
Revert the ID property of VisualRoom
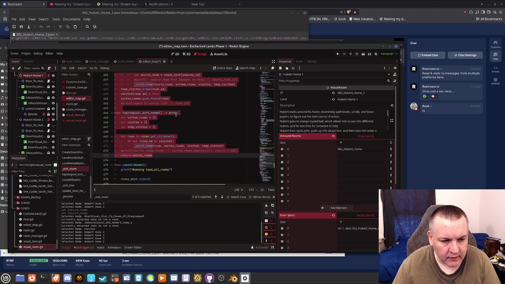333,93
